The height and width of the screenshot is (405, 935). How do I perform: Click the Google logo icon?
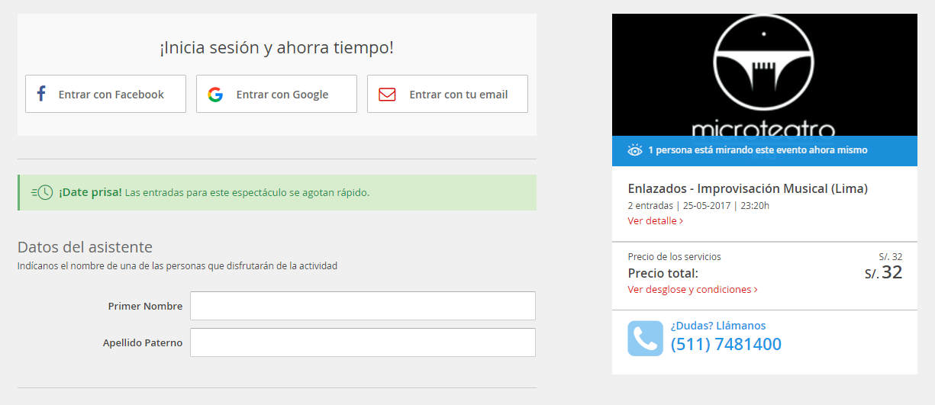215,95
